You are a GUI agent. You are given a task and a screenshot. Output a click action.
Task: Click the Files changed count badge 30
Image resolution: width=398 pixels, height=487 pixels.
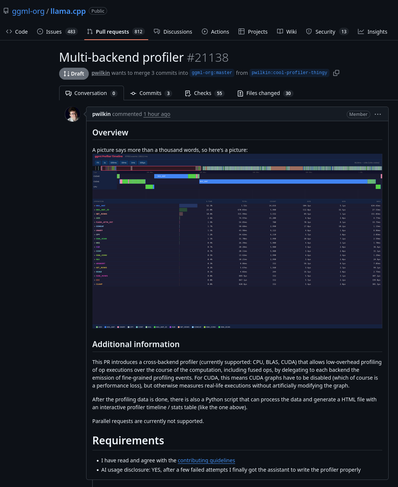[288, 94]
